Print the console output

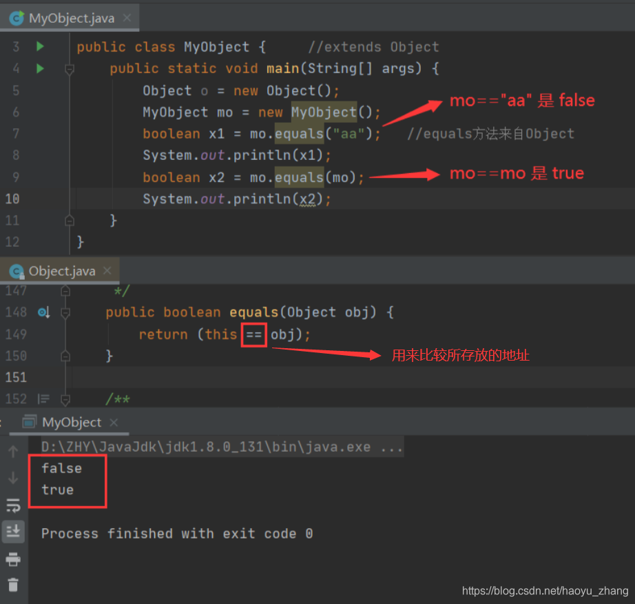pos(13,559)
